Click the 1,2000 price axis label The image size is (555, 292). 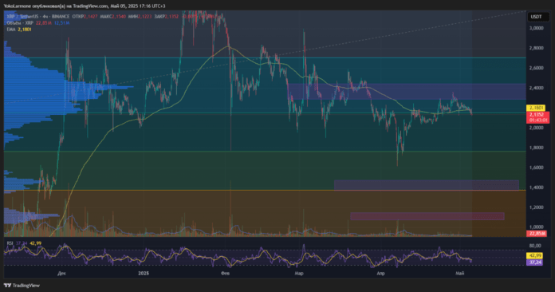[536, 207]
